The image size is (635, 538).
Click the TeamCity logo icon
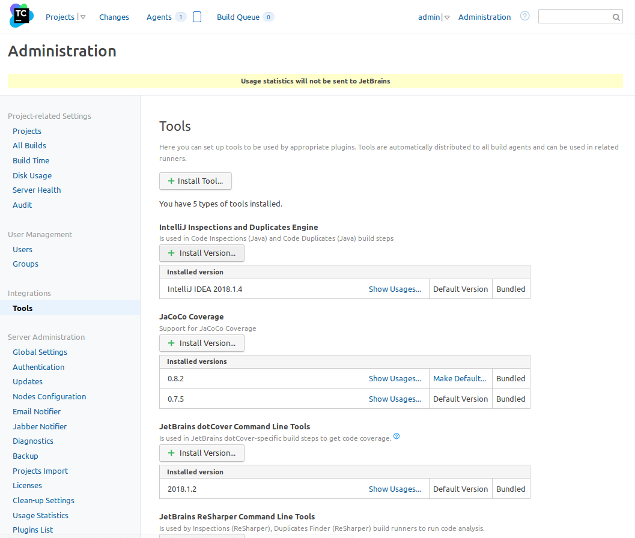click(x=22, y=16)
